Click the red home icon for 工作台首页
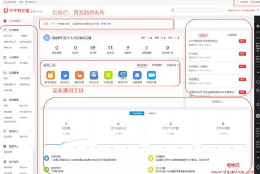Image resolution: width=260 pixels, height=174 pixels. tap(5, 21)
